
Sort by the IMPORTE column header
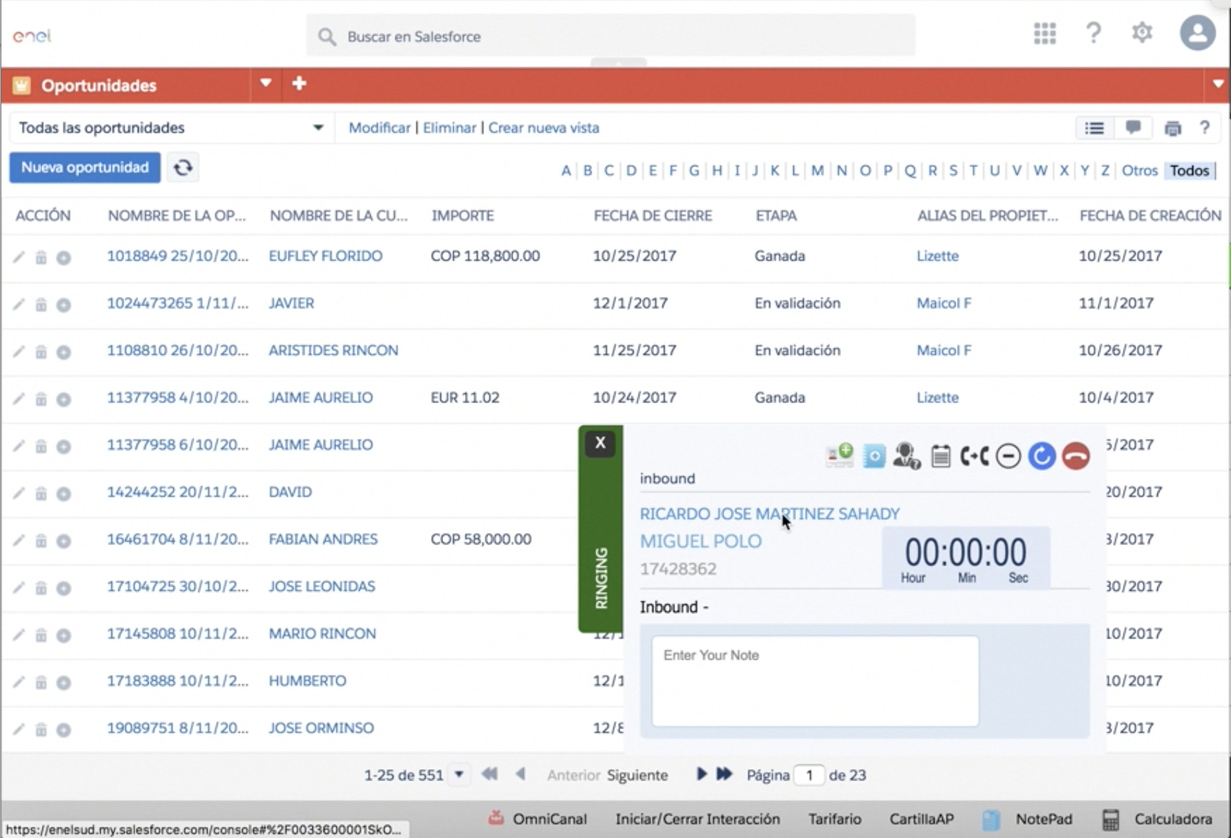click(x=463, y=215)
